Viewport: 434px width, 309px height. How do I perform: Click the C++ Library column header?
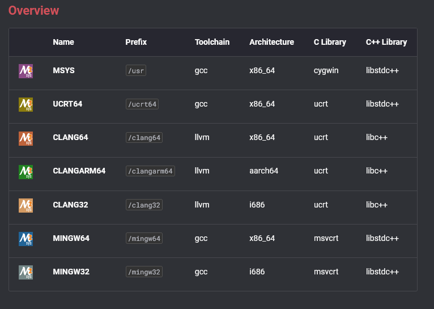point(386,42)
